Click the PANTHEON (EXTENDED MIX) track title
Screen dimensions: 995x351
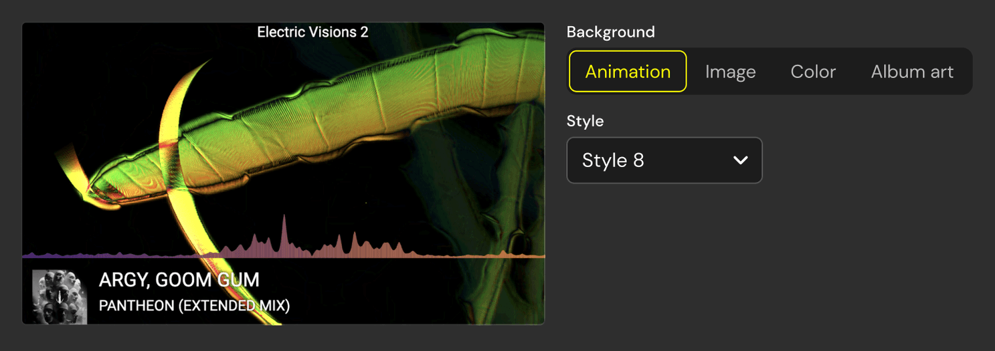(x=194, y=306)
